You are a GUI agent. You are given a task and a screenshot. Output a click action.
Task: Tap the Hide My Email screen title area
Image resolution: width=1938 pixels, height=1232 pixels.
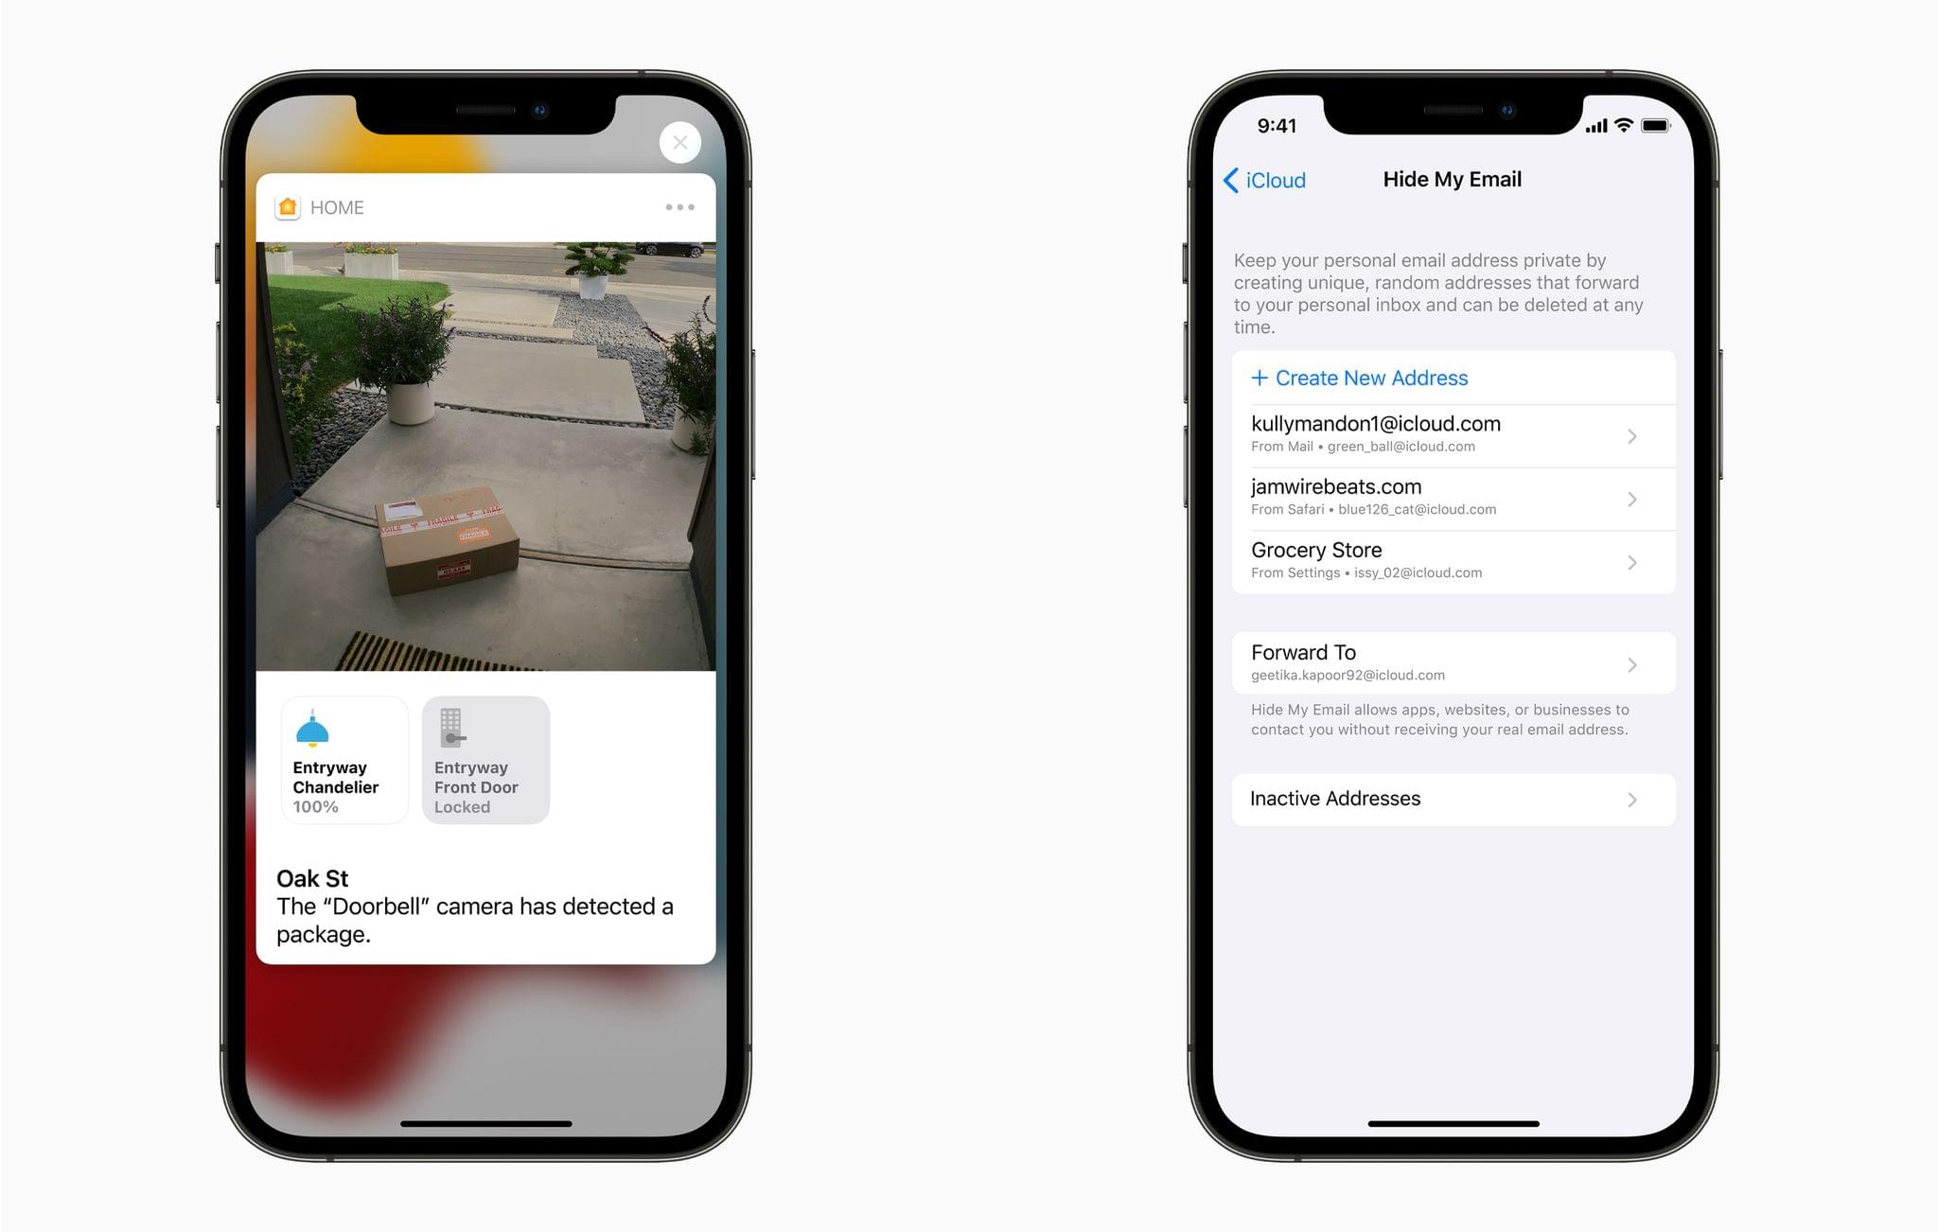pos(1473,178)
